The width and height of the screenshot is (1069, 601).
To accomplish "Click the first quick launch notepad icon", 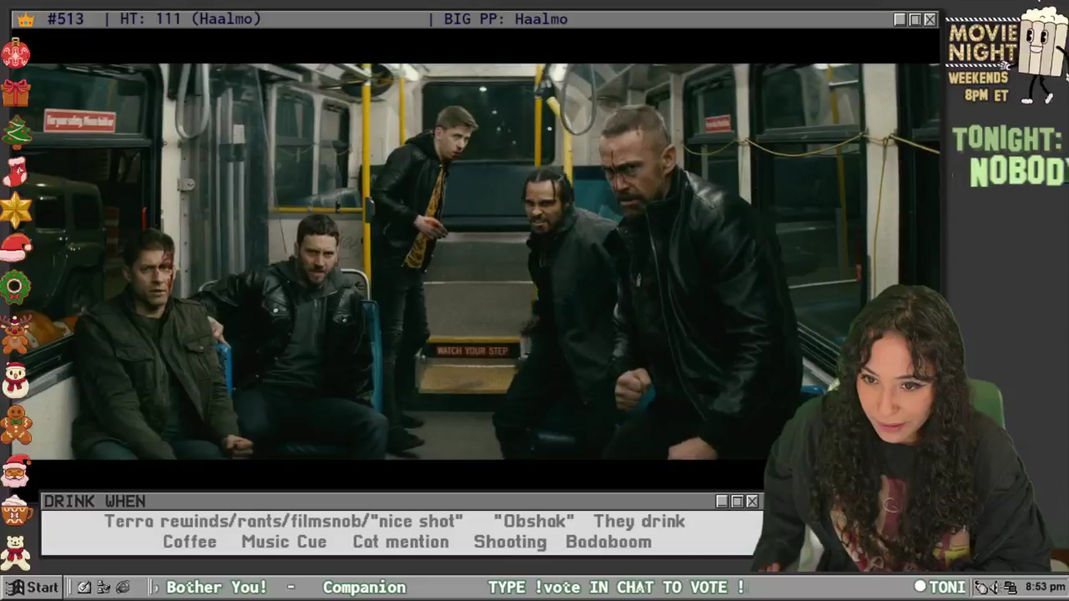I will click(84, 587).
